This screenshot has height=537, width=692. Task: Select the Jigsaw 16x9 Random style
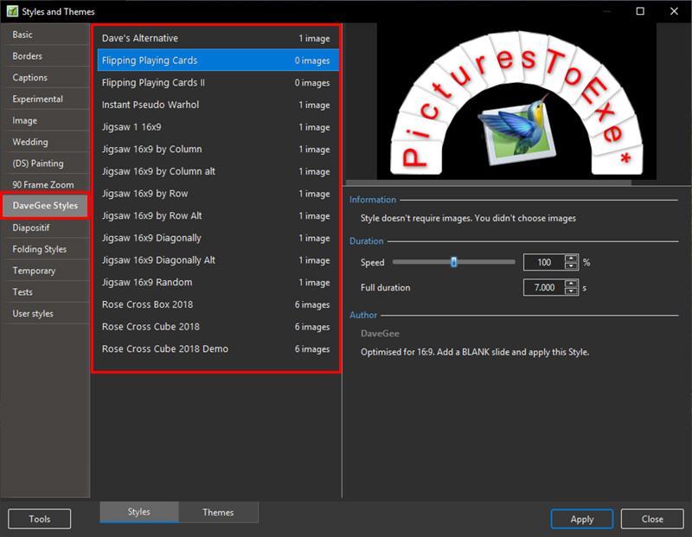[x=218, y=283]
